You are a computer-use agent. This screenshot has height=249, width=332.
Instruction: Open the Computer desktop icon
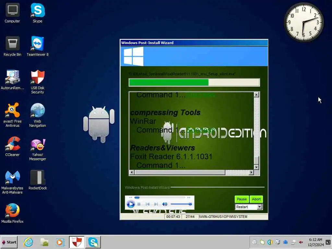12,13
